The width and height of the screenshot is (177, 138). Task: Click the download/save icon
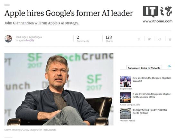(x=170, y=39)
